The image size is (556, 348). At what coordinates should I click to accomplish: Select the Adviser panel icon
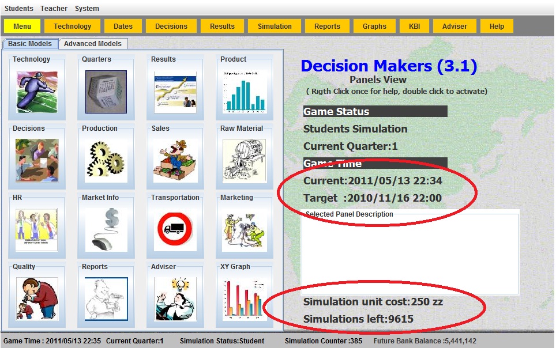pos(175,298)
